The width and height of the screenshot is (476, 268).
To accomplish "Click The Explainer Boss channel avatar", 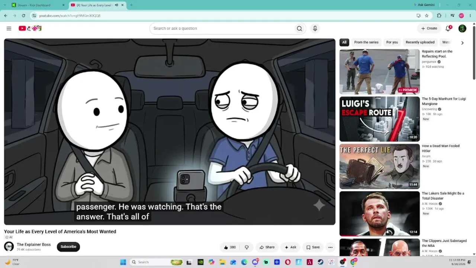I will (9, 246).
